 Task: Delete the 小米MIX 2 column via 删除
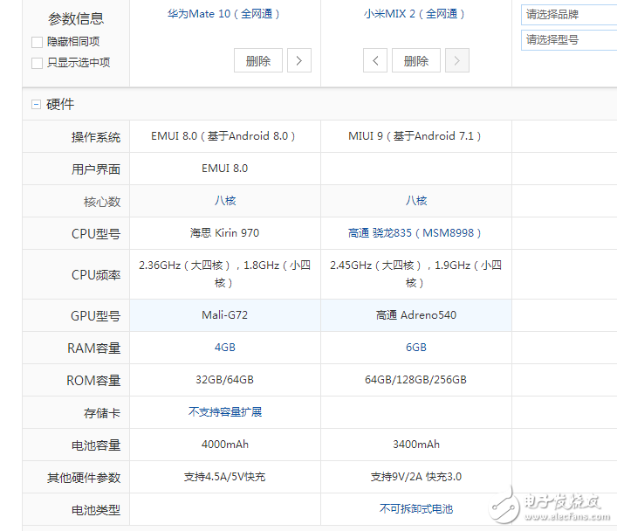416,60
